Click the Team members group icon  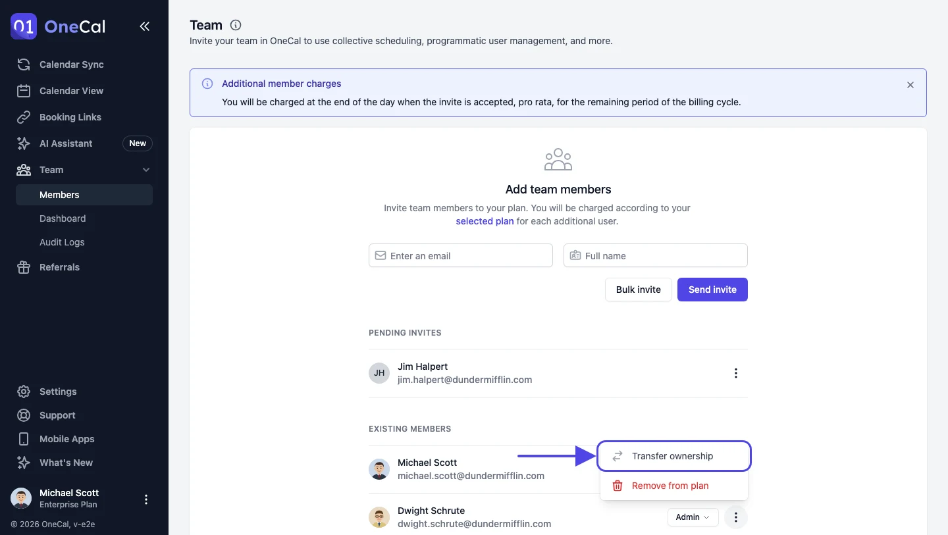(558, 159)
